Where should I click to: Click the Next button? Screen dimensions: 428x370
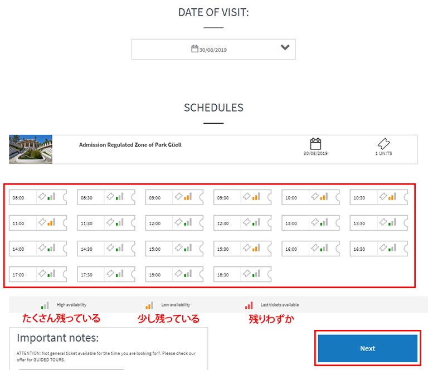[368, 348]
